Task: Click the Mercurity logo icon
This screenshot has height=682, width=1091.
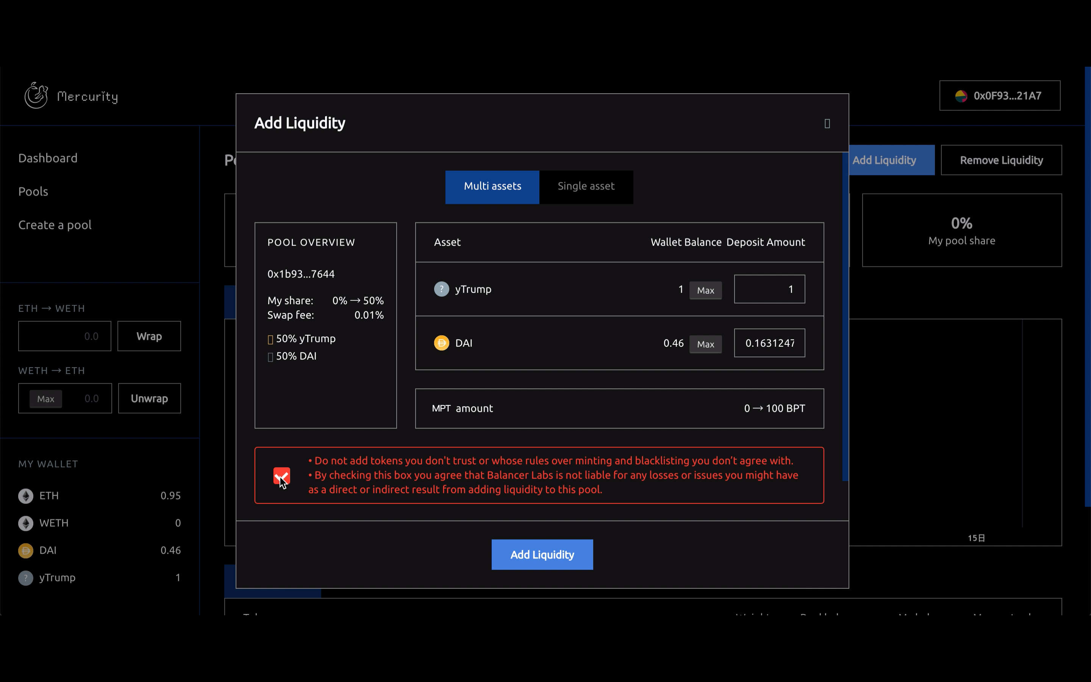Action: 36,95
